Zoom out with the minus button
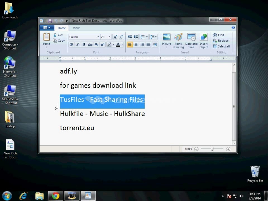The image size is (268, 201). point(196,149)
